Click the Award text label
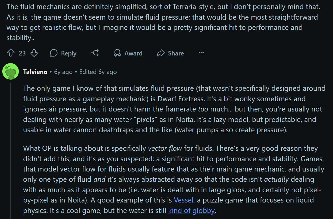 [133, 53]
